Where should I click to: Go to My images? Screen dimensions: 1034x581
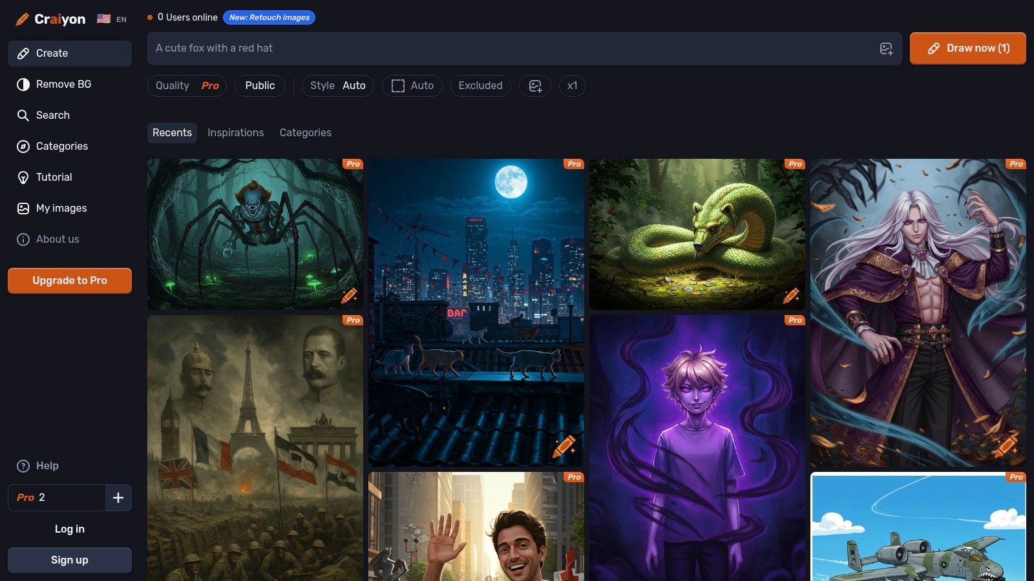(70, 209)
